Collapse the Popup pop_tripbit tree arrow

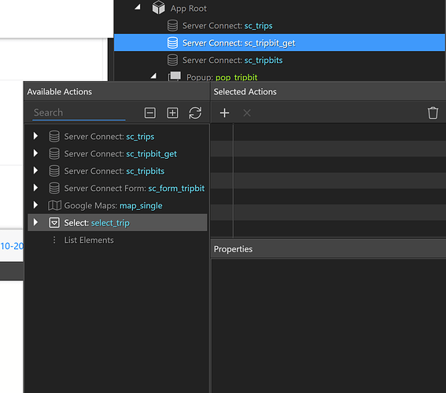tap(154, 76)
